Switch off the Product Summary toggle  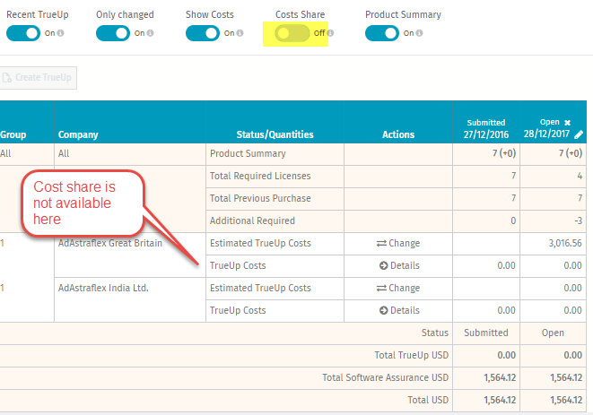click(382, 33)
